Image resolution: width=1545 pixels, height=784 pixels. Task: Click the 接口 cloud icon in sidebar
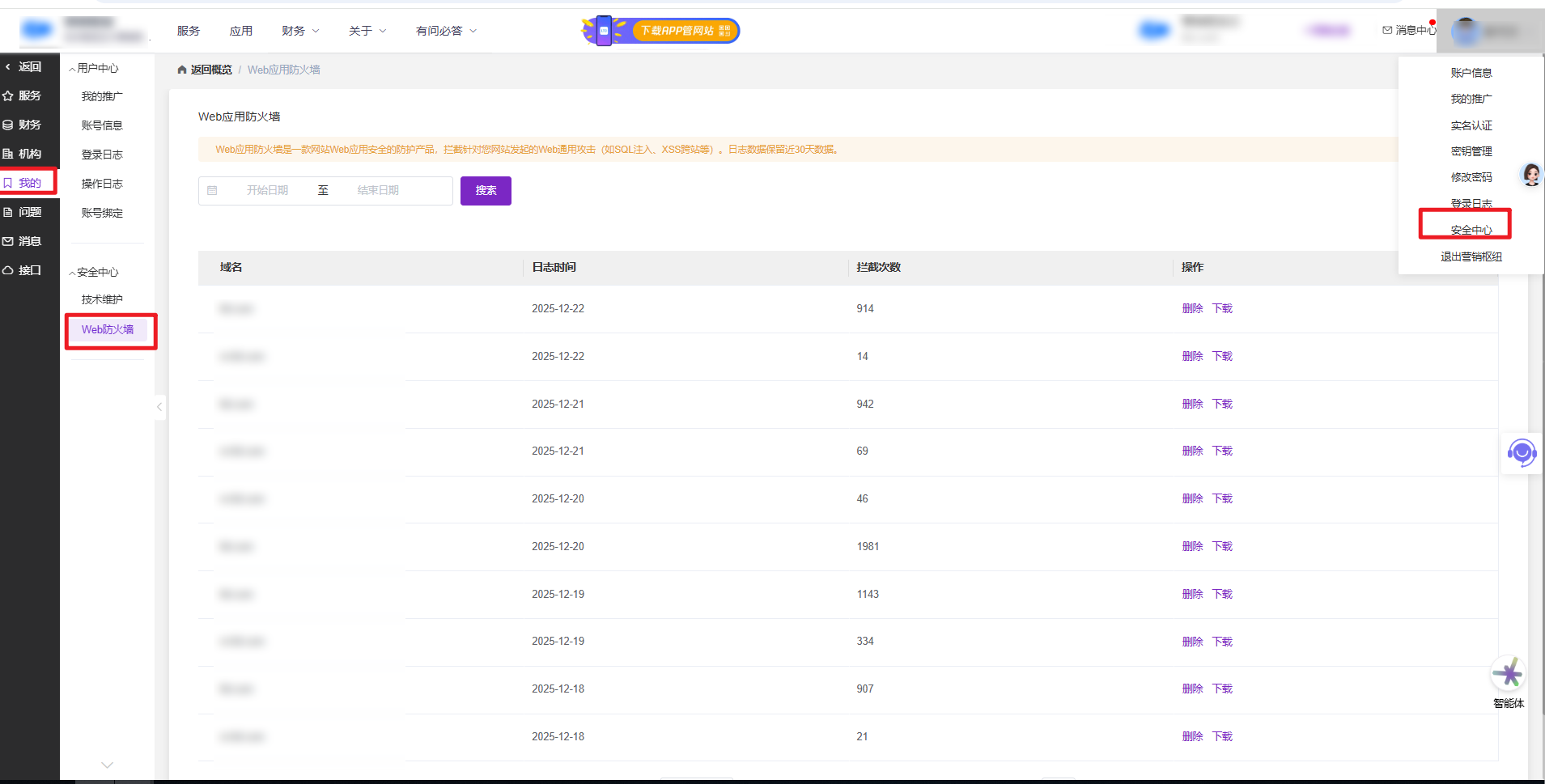coord(8,270)
